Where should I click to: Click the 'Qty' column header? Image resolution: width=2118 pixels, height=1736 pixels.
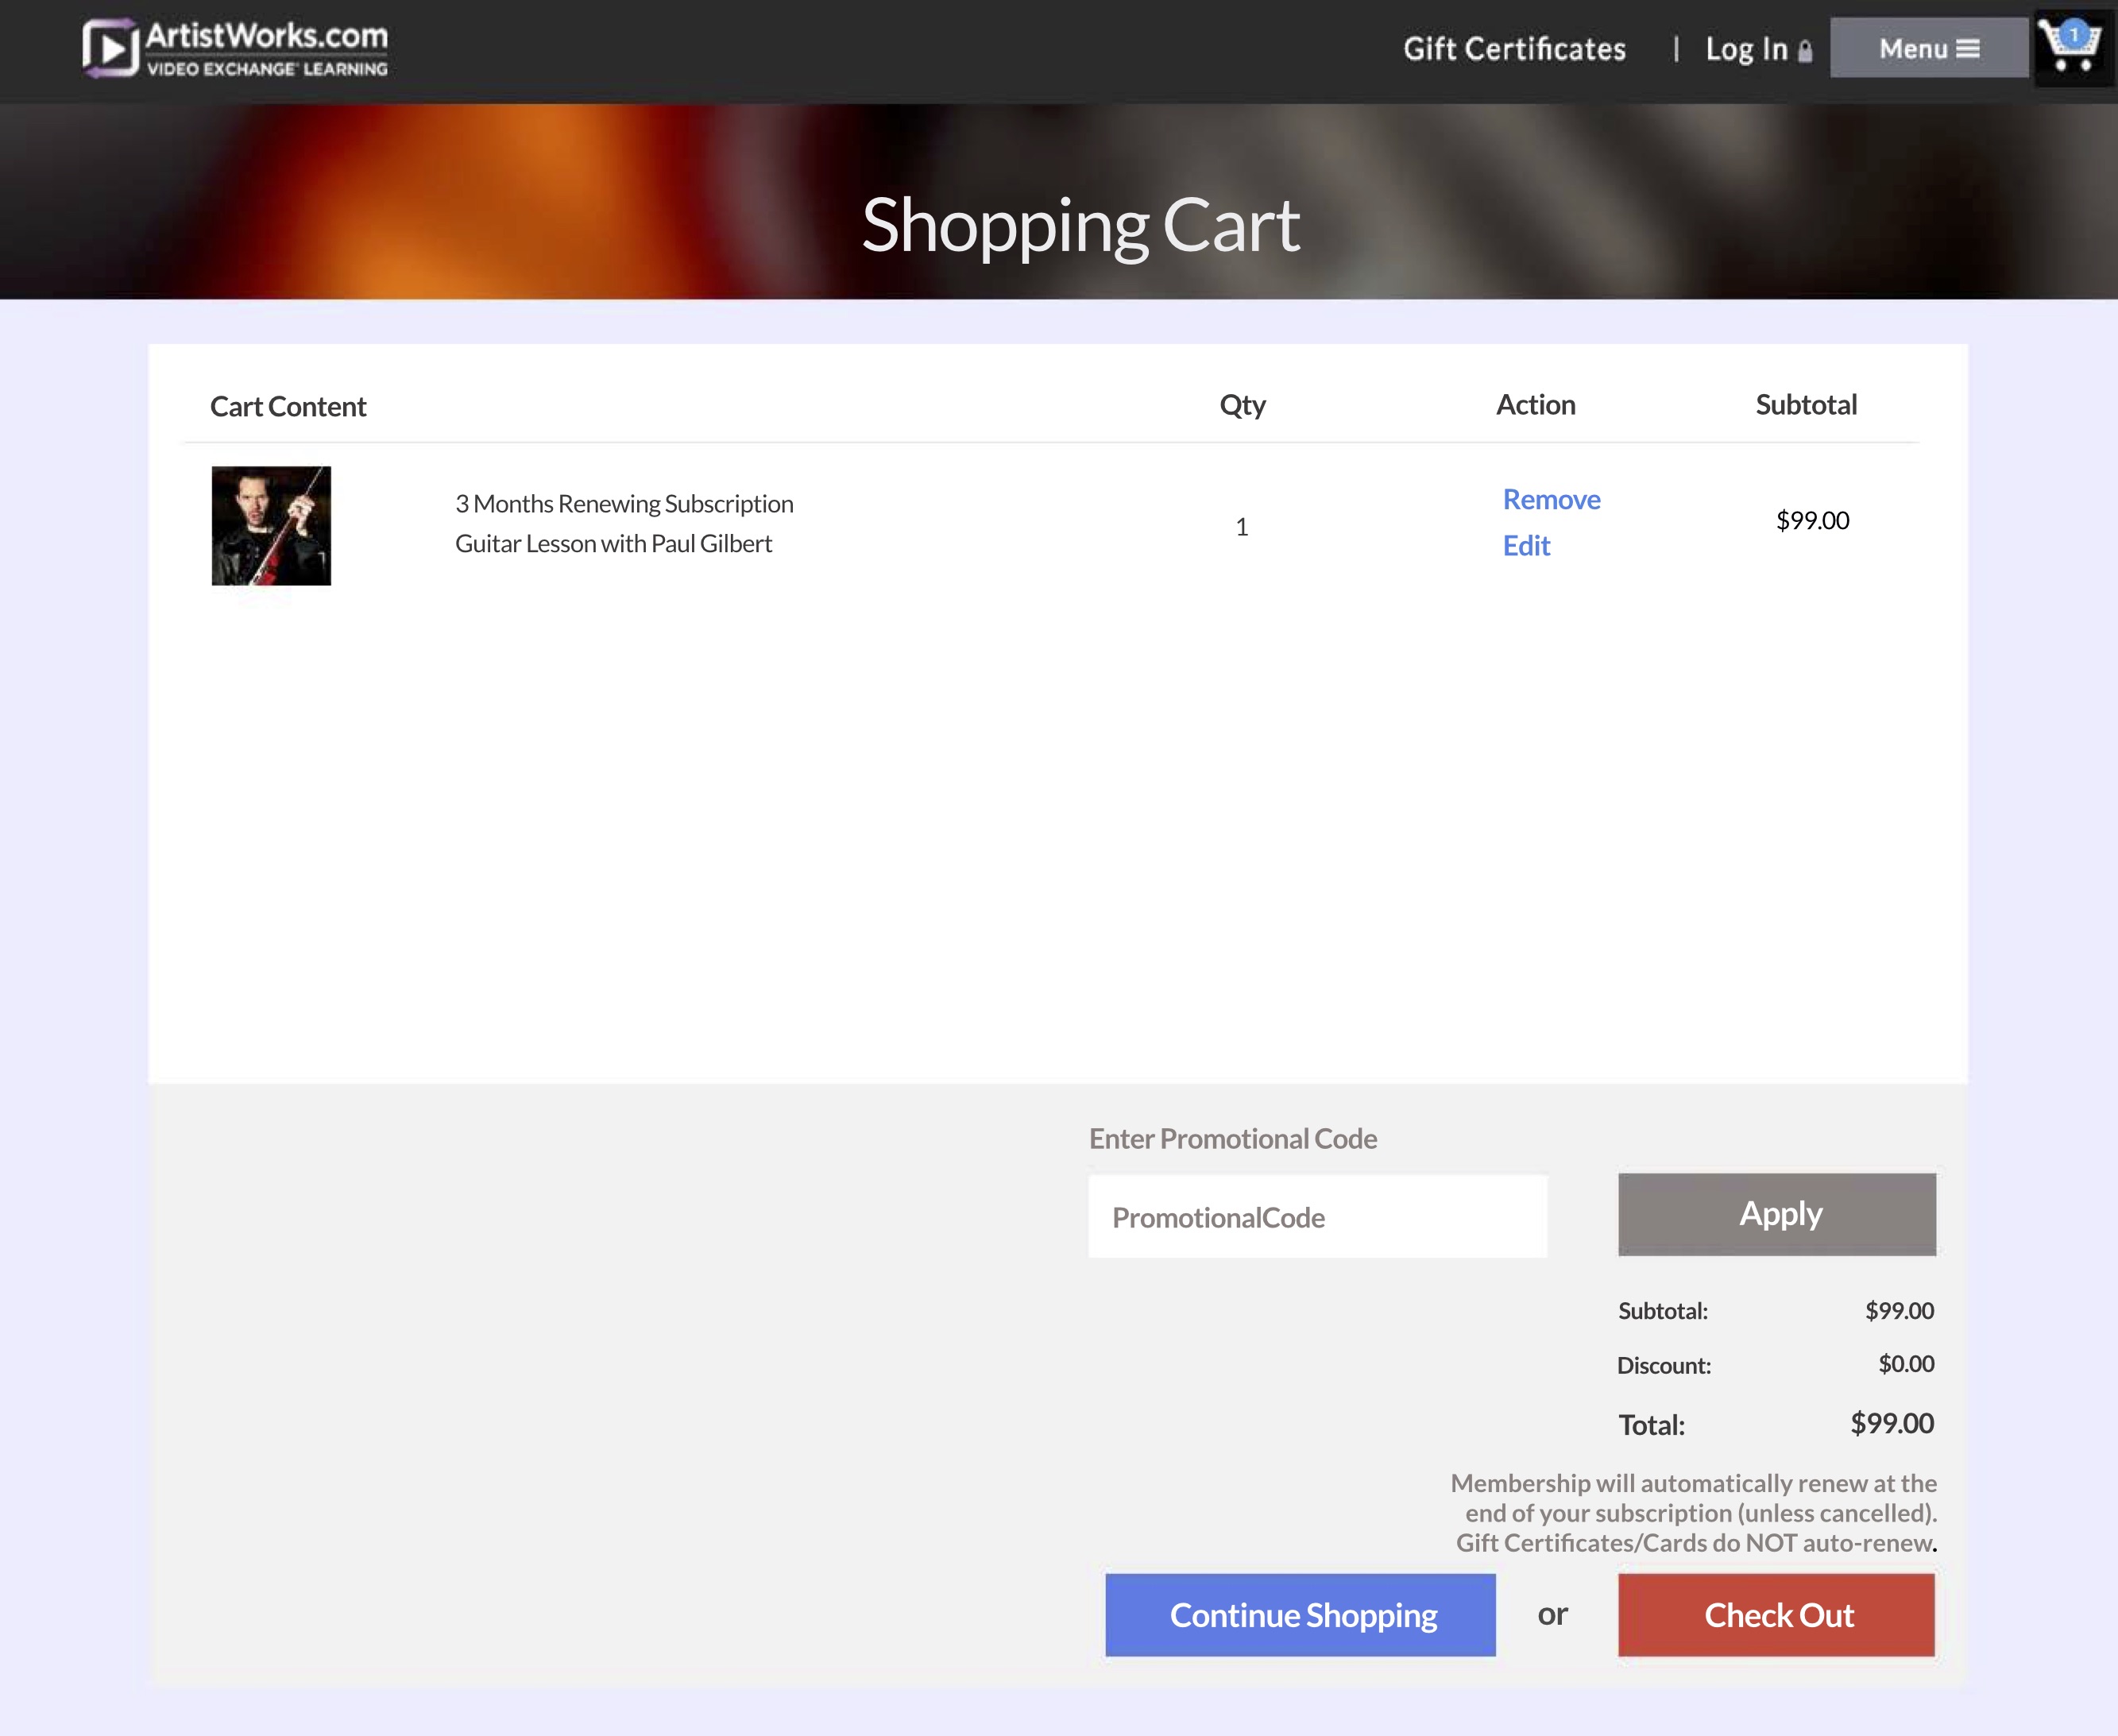(1242, 405)
